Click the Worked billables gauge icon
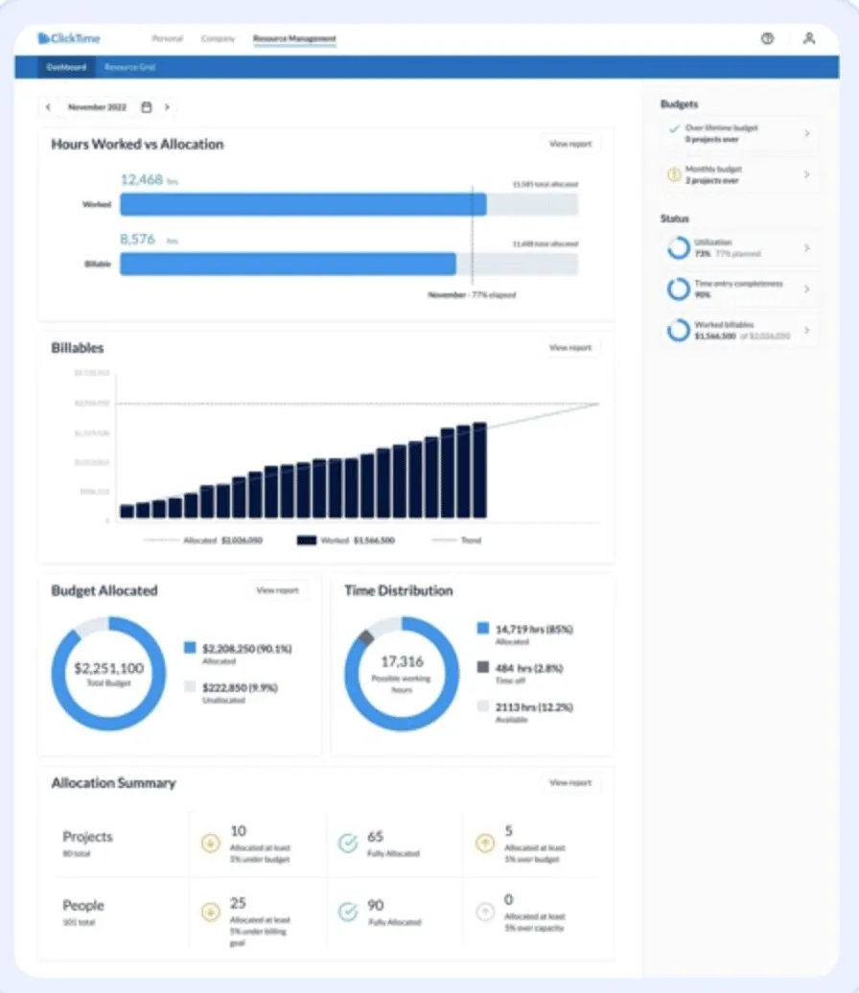 pyautogui.click(x=677, y=330)
